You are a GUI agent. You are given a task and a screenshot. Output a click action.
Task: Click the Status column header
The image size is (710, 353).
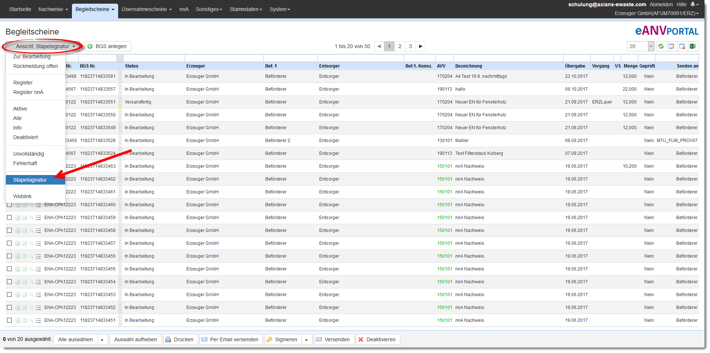click(132, 66)
